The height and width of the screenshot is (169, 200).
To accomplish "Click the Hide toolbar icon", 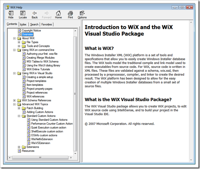I will pos(11,13).
